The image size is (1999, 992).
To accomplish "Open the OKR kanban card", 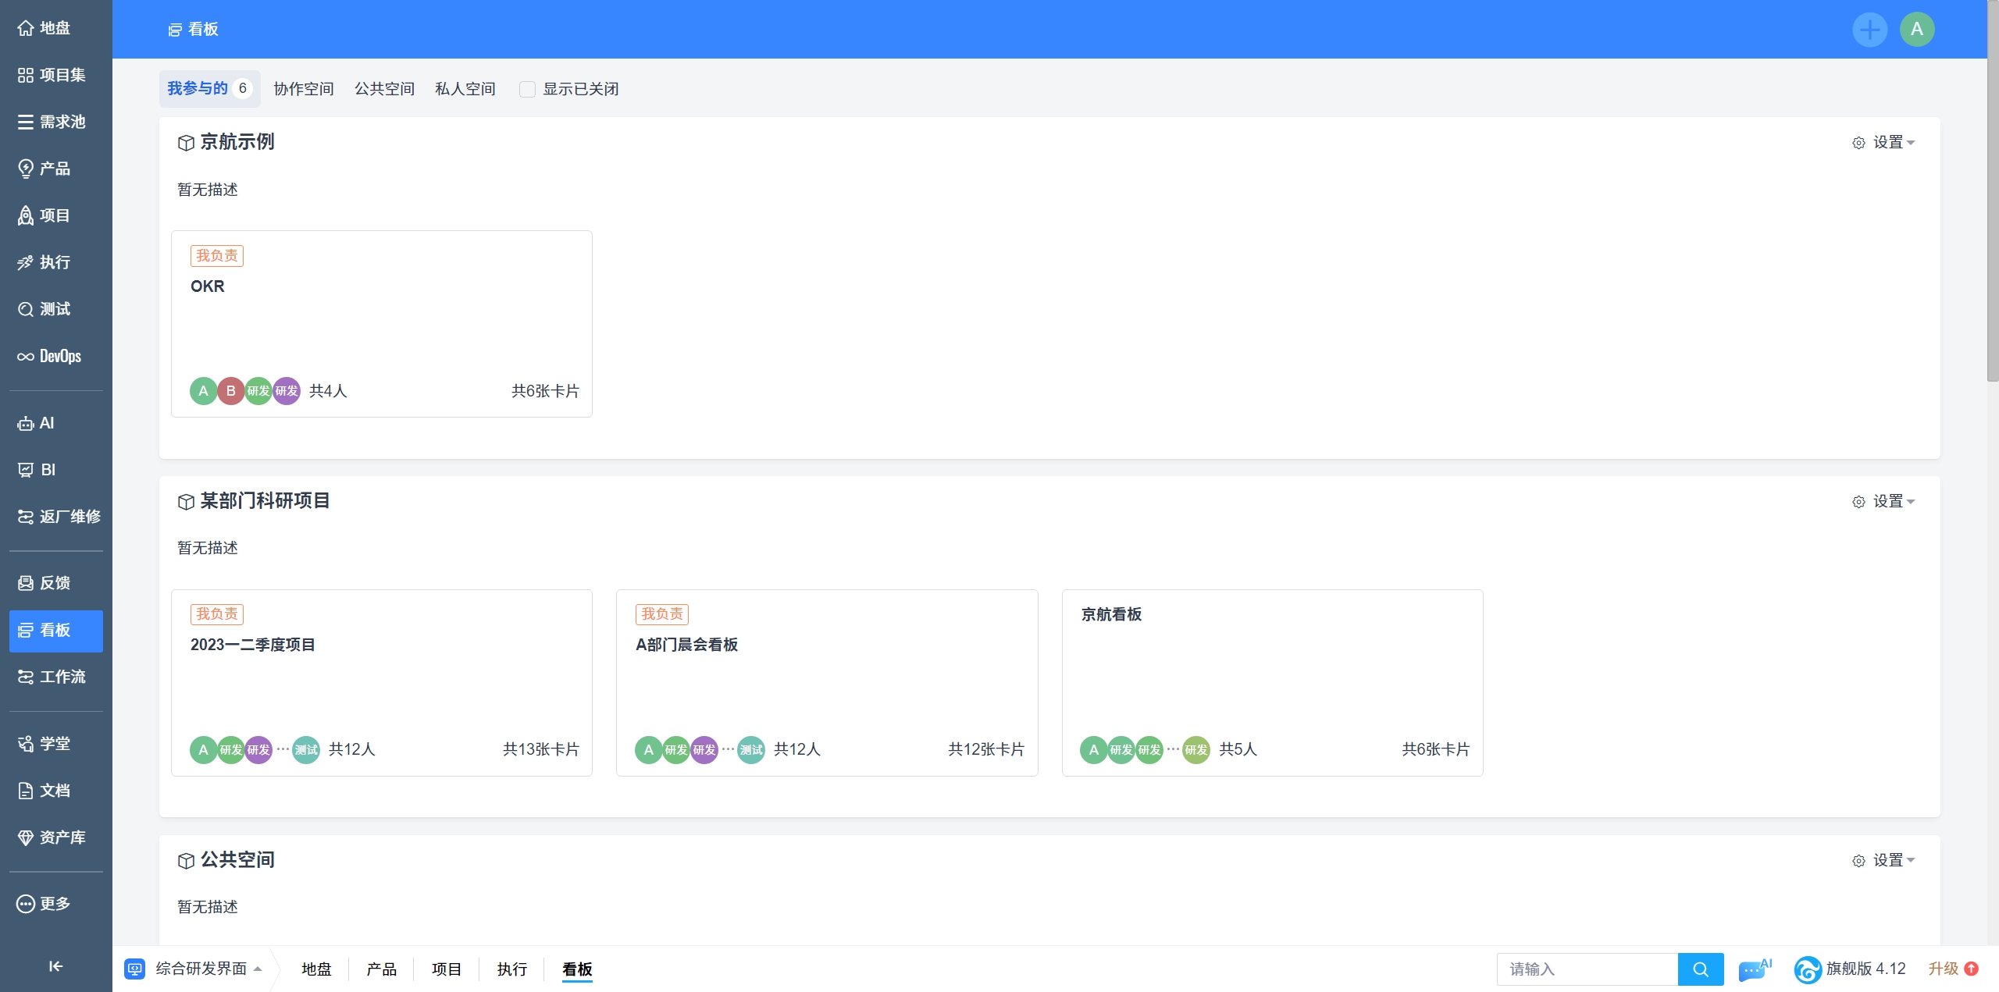I will (x=381, y=323).
